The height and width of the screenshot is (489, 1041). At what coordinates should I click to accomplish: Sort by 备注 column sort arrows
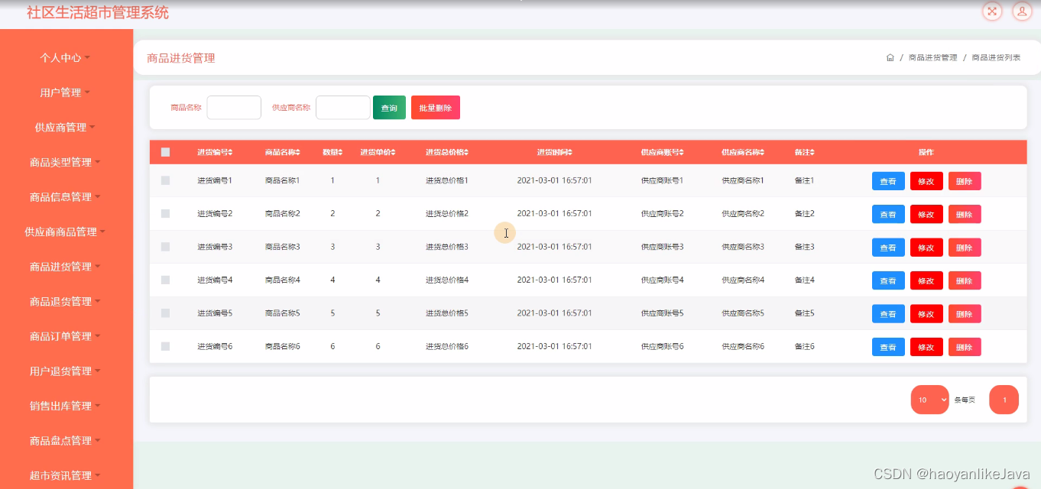812,153
